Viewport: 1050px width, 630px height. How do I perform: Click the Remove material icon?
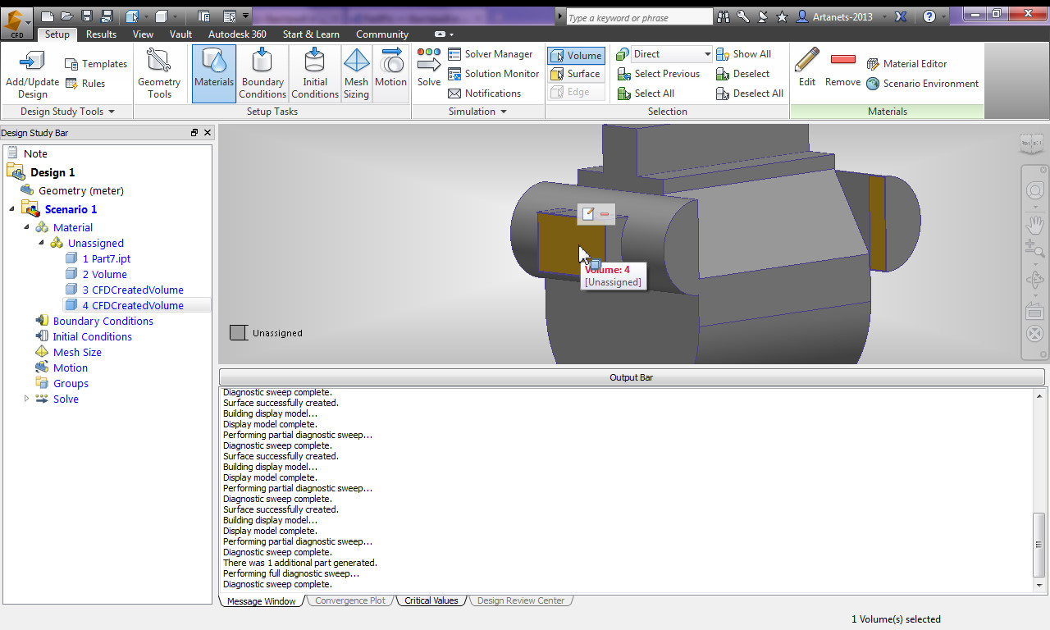click(x=842, y=67)
